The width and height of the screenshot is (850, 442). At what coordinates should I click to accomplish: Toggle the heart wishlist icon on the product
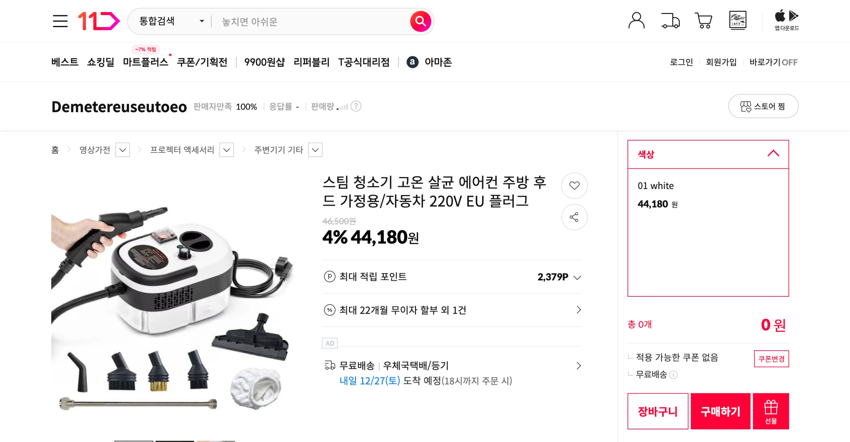(x=574, y=185)
